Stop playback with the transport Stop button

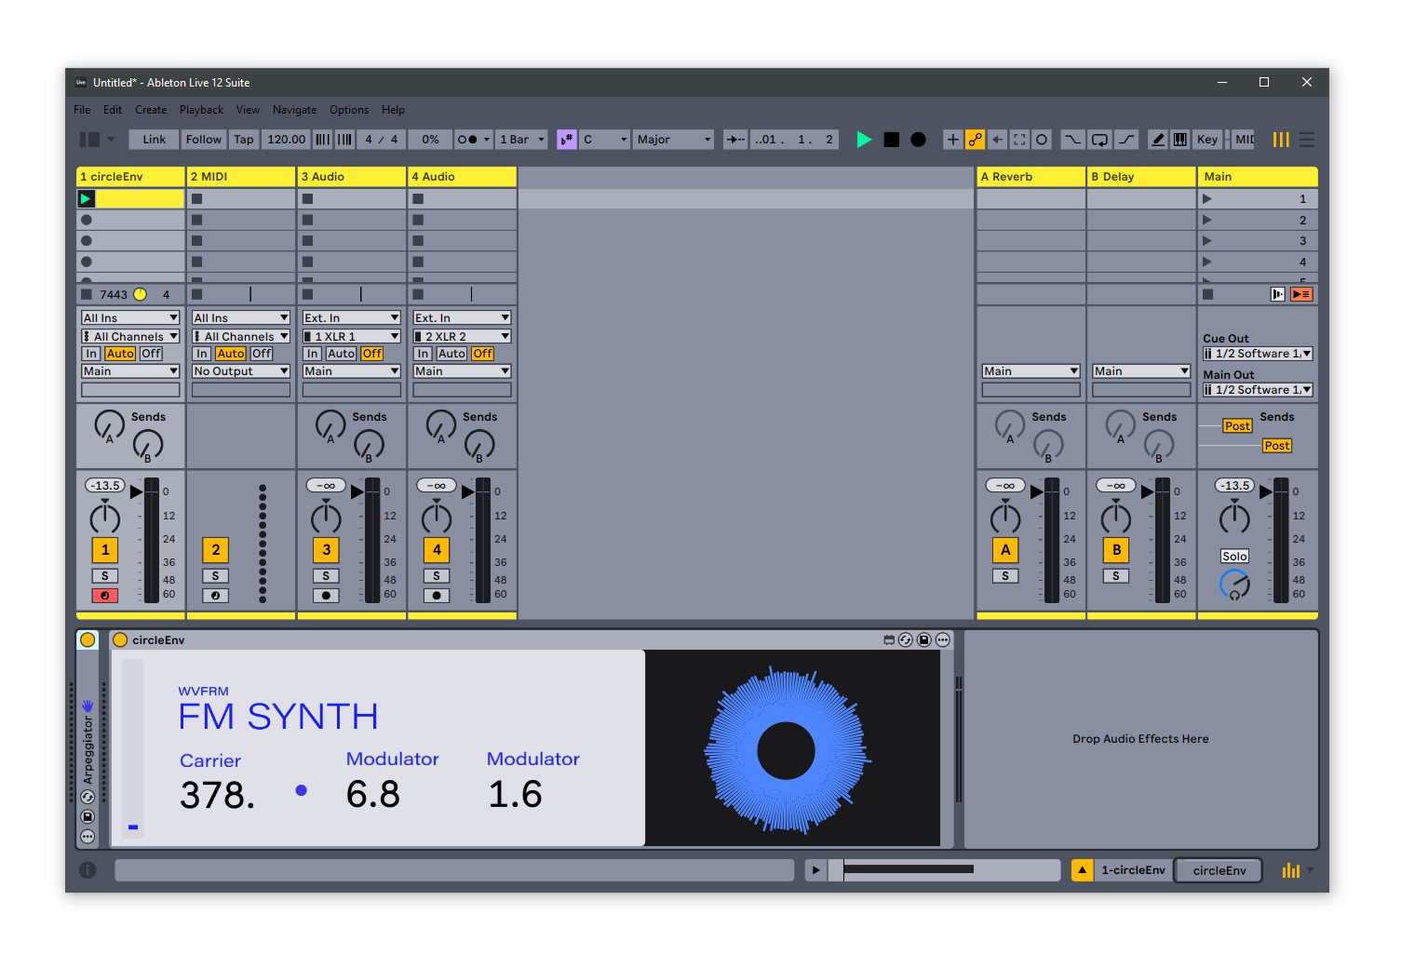891,140
